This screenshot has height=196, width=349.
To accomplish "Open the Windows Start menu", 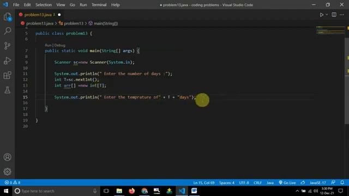I will tap(6, 191).
